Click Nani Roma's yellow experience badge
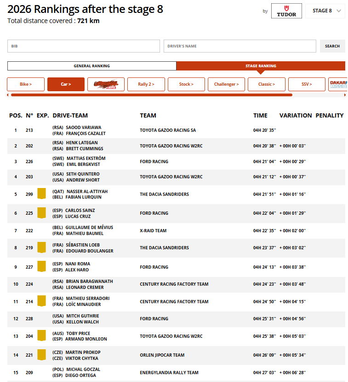The image size is (348, 382). 41,266
